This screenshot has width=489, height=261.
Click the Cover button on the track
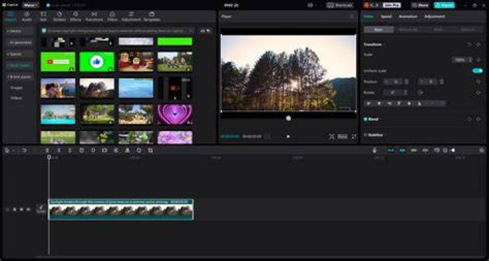pos(41,209)
